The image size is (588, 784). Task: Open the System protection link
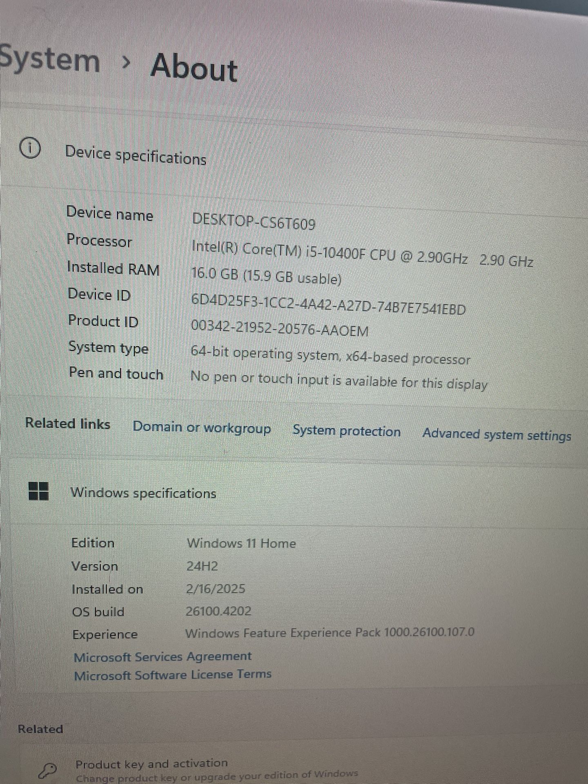[x=347, y=431]
